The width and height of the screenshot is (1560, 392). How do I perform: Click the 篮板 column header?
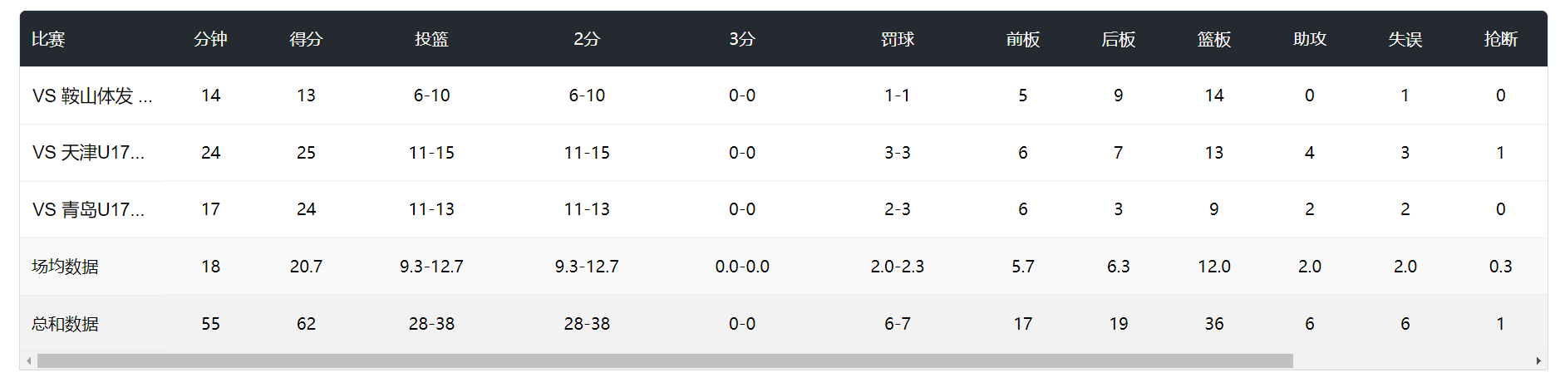(1214, 39)
